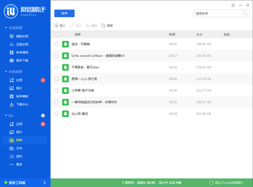Open 文件 files under the Bin device
Screen dimensions: 253x187
19,148
